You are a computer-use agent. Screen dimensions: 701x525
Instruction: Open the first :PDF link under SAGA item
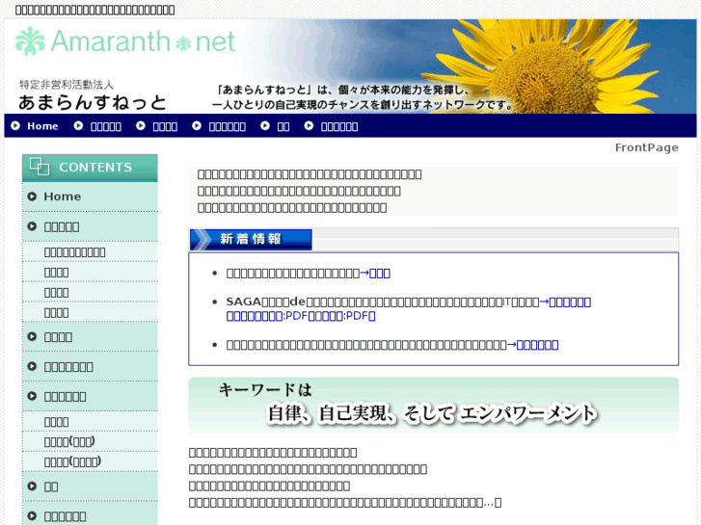(267, 316)
